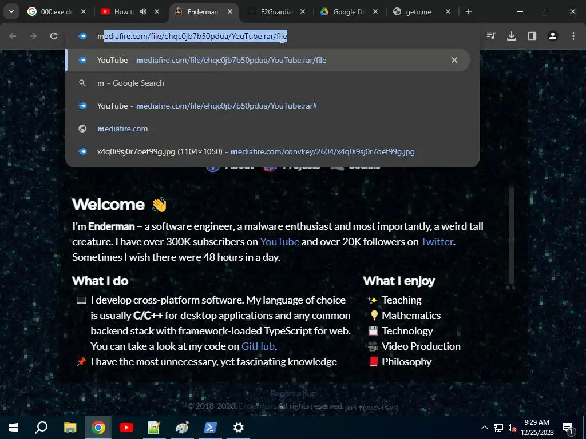
Task: Open the media controls icon
Action: coord(491,36)
